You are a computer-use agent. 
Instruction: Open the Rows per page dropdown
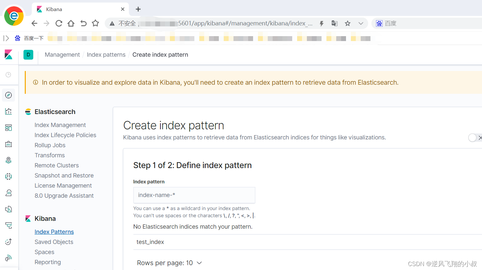(x=169, y=263)
